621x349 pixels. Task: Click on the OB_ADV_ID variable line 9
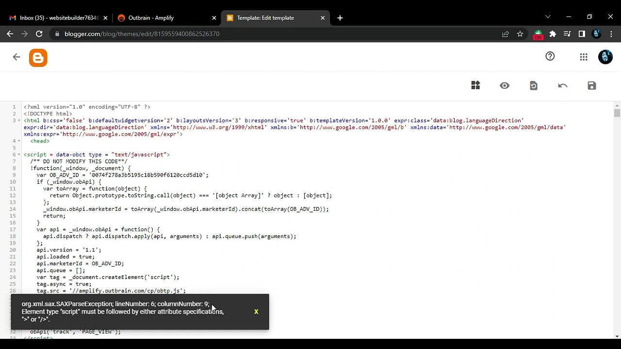tap(123, 175)
